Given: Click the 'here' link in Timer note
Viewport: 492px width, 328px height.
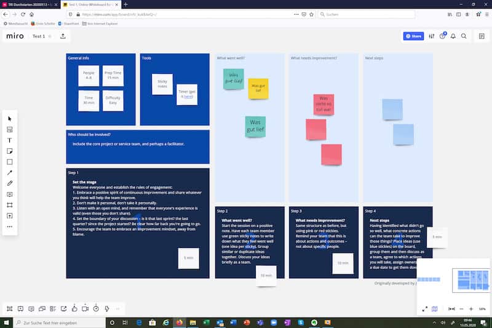Looking at the screenshot, I should 188,97.
